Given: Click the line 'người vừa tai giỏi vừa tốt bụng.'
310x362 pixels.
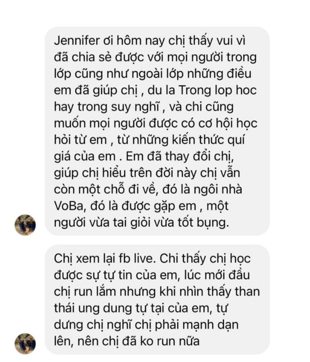Looking at the screenshot, I should tap(142, 223).
